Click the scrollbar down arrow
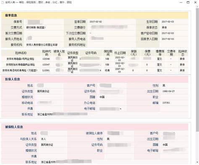This screenshot has width=199, height=165. coord(197,162)
